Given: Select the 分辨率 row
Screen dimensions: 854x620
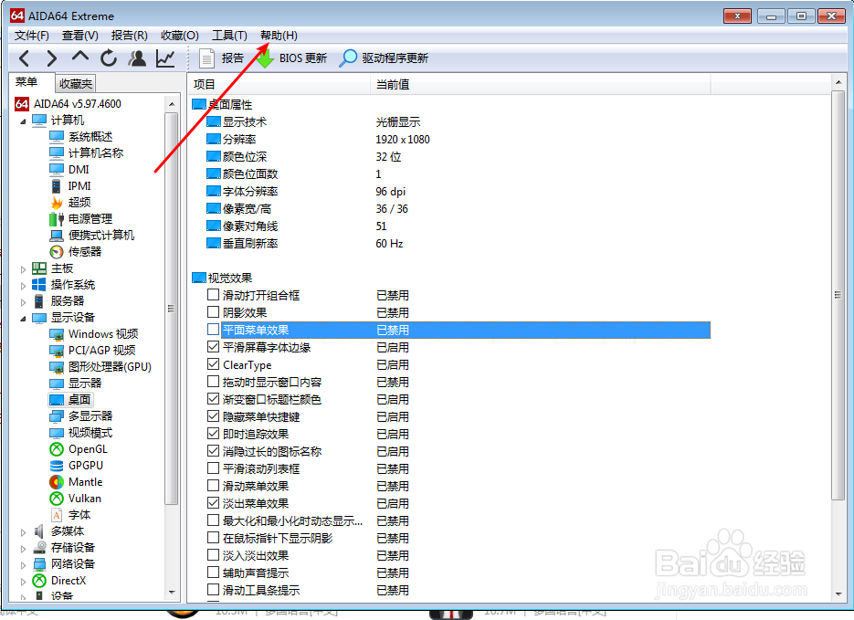Looking at the screenshot, I should coord(449,140).
